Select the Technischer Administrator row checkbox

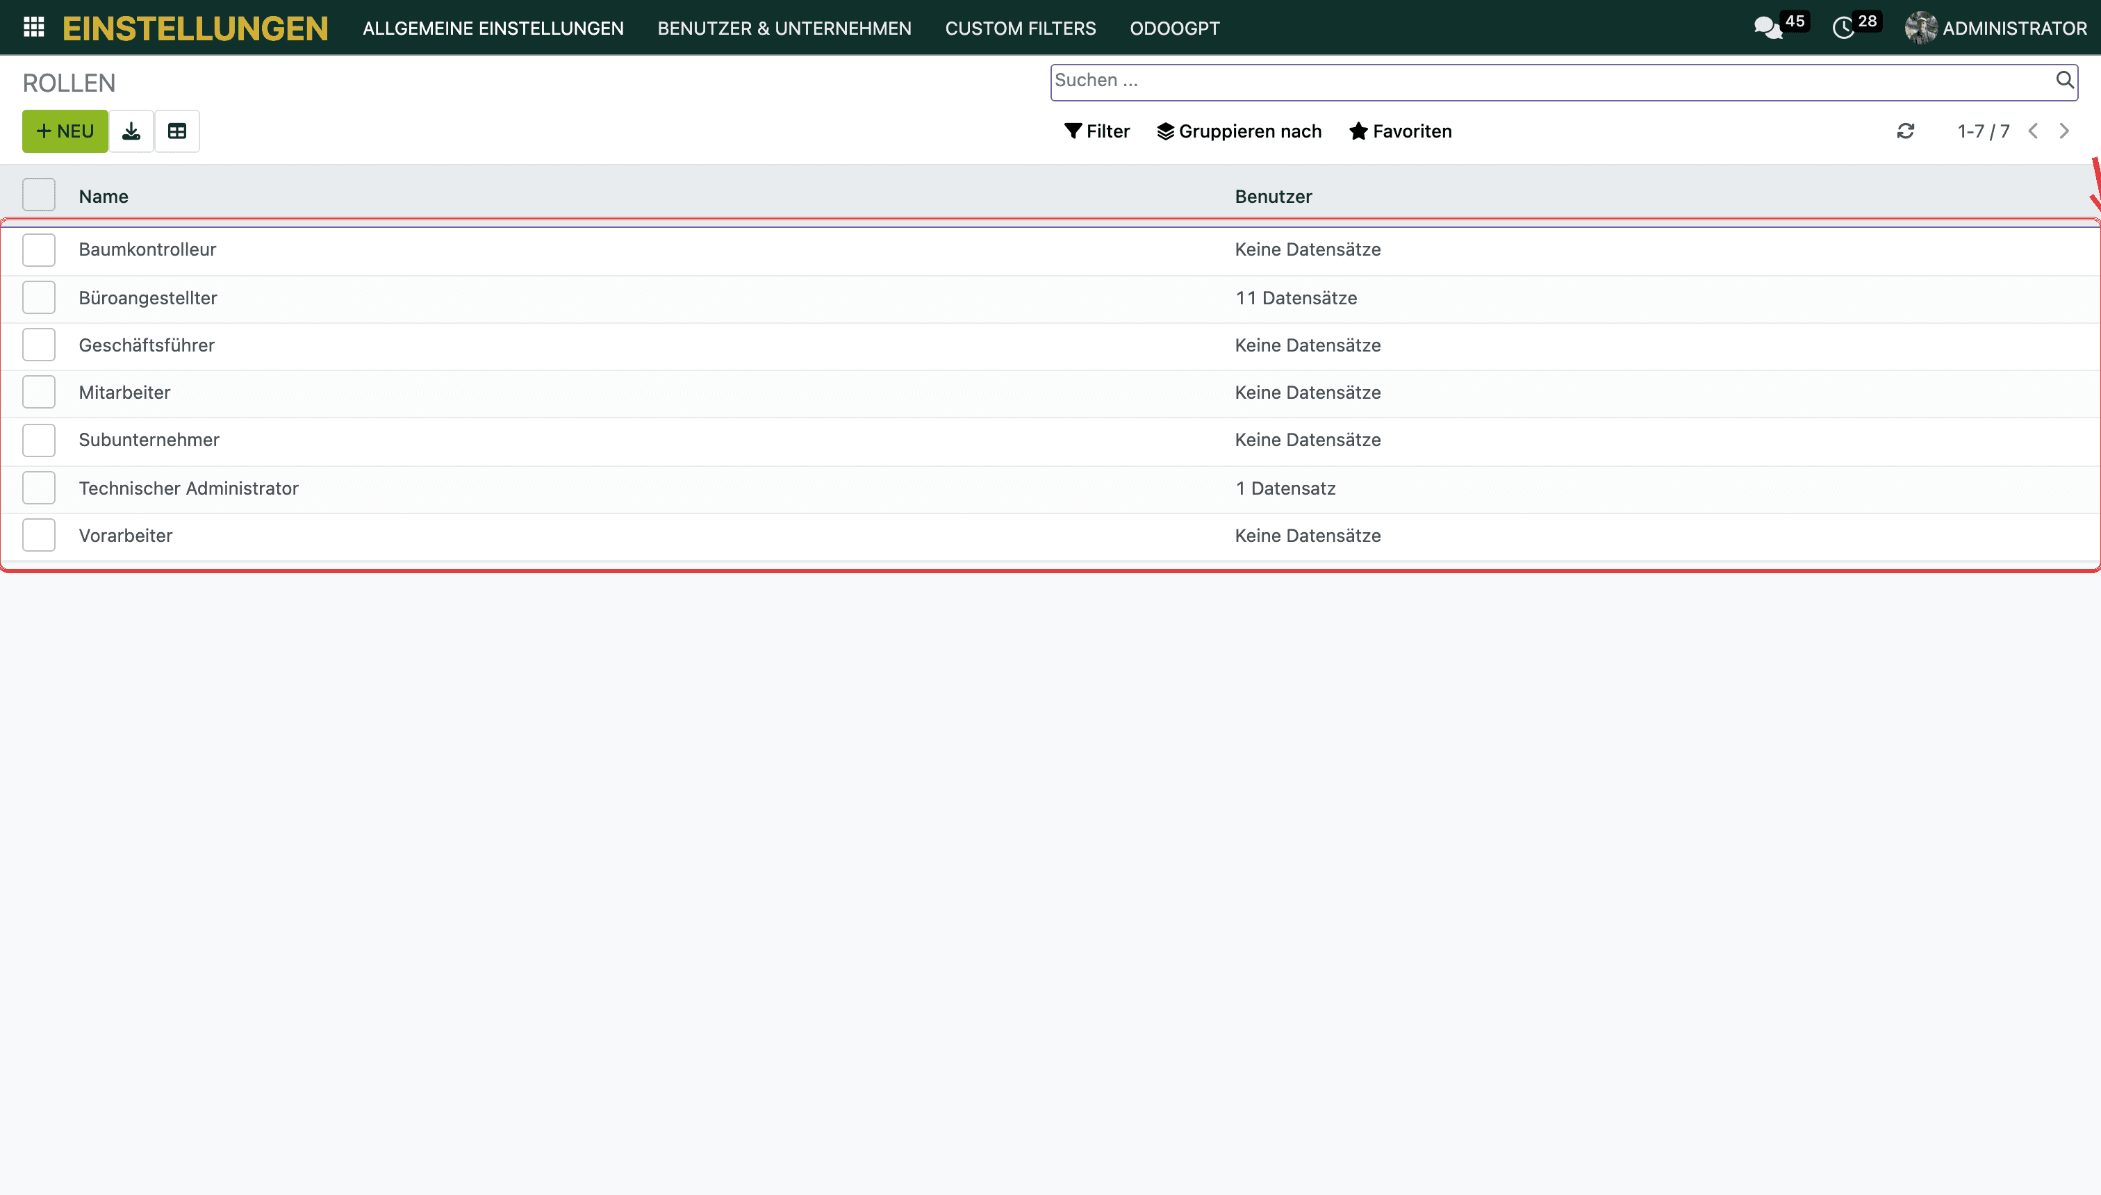point(39,488)
